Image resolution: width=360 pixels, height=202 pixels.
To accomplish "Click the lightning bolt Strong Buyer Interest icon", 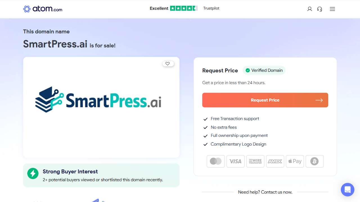I will pyautogui.click(x=33, y=173).
